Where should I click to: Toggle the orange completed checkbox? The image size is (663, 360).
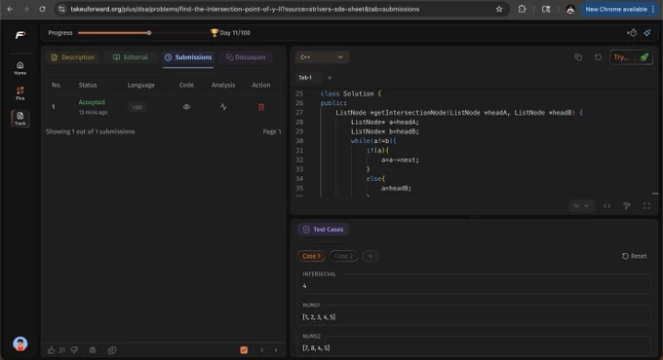click(x=244, y=350)
